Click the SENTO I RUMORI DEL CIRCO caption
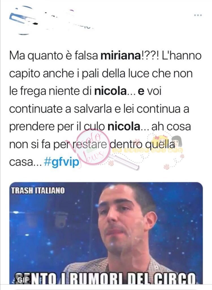212x290 pixels. [106, 279]
